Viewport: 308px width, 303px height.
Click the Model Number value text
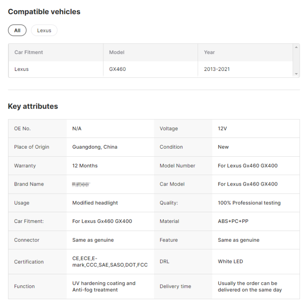[x=248, y=166]
